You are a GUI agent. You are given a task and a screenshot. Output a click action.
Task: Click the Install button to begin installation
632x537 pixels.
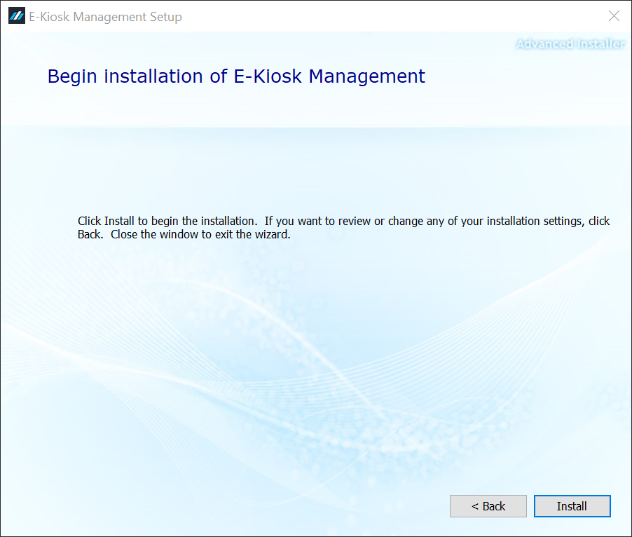(572, 506)
